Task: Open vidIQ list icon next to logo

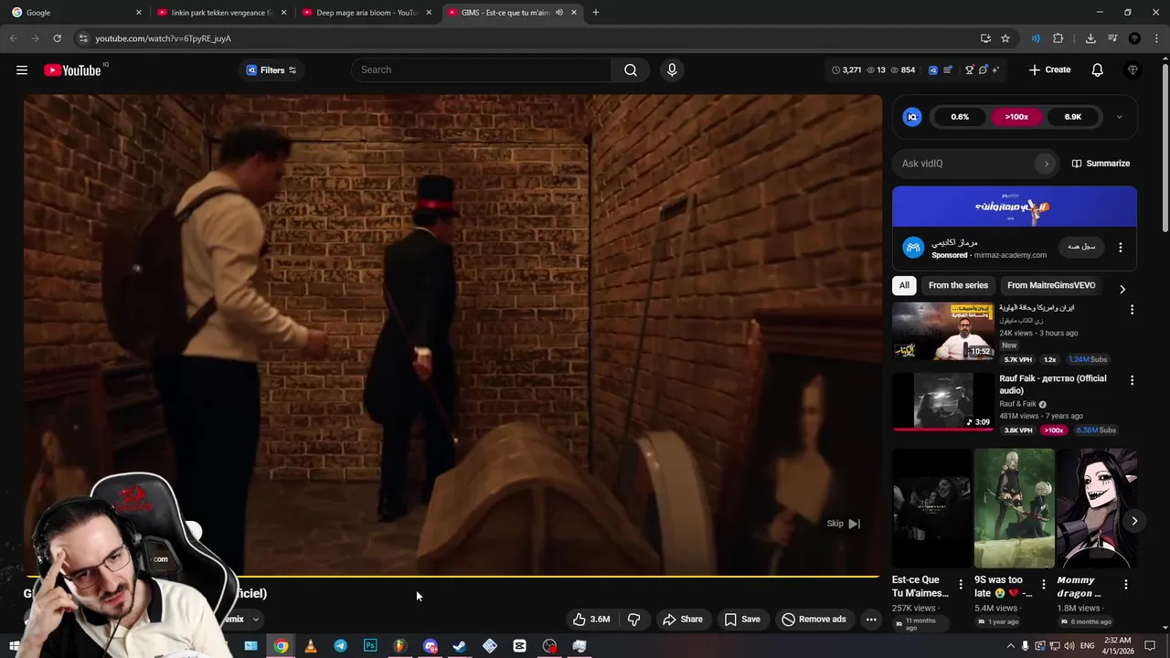Action: click(x=948, y=69)
